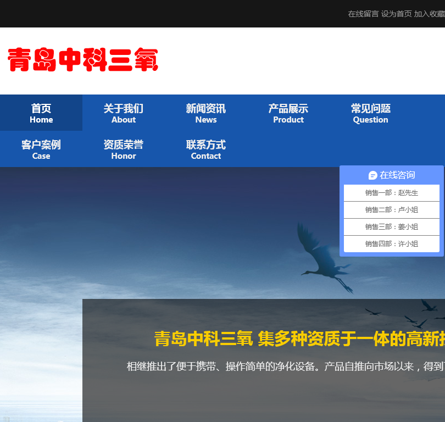Screen dimensions: 445x422
Task: Contact 销售二部：卢小姐
Action: 392,210
